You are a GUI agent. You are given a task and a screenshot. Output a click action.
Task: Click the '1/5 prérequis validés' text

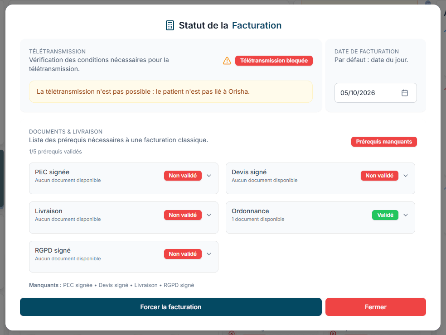coord(55,152)
